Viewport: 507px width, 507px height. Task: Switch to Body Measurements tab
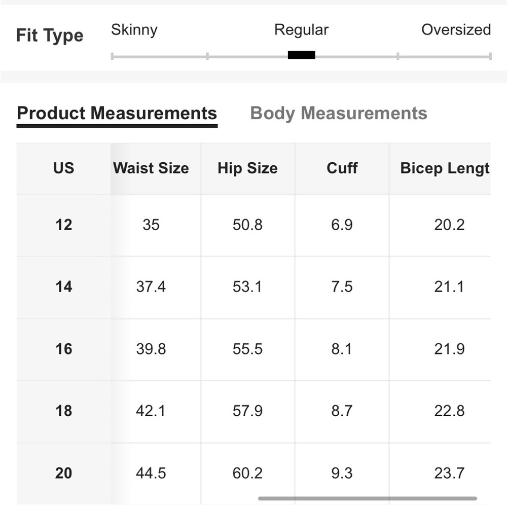pyautogui.click(x=339, y=114)
